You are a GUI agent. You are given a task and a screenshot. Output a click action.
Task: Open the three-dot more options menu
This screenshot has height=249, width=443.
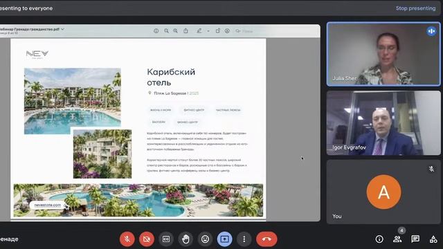point(244,239)
